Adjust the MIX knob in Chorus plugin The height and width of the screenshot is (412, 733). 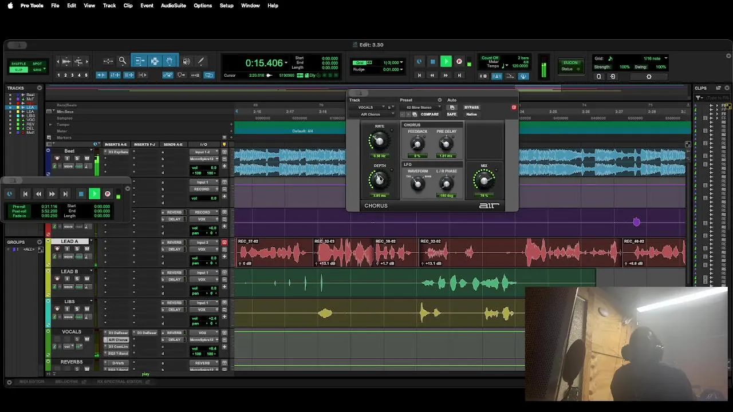coord(484,181)
